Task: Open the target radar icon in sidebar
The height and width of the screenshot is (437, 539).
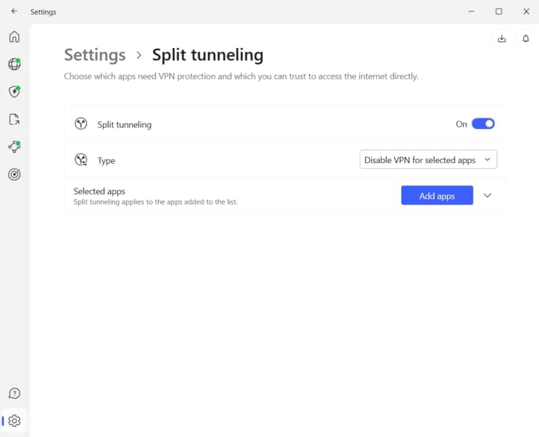Action: click(14, 174)
